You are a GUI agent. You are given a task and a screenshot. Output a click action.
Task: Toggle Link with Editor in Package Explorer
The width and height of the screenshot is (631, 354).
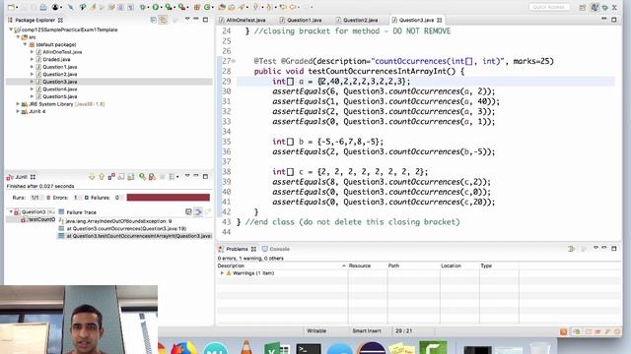(x=163, y=20)
